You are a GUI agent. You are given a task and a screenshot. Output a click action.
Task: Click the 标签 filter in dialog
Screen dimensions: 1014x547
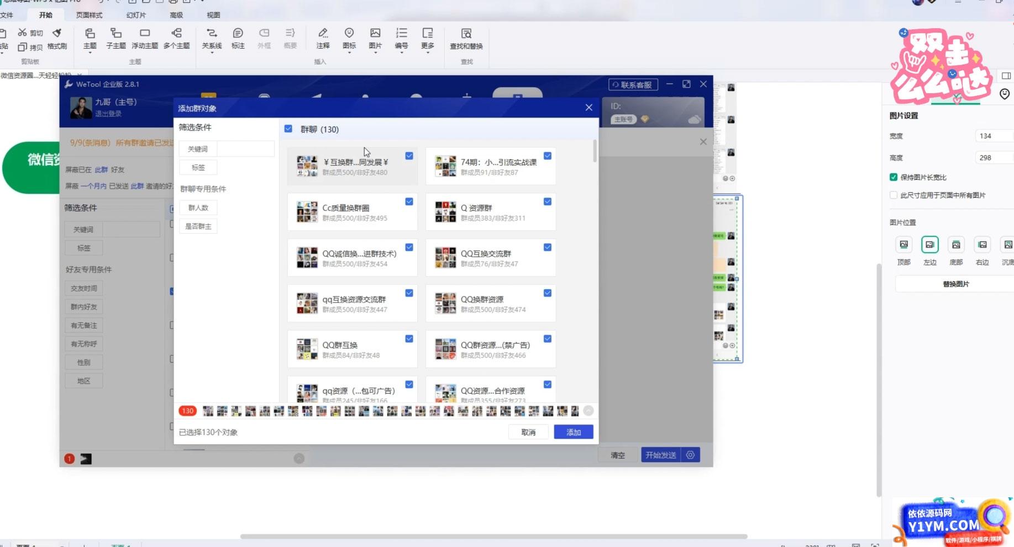coord(198,167)
